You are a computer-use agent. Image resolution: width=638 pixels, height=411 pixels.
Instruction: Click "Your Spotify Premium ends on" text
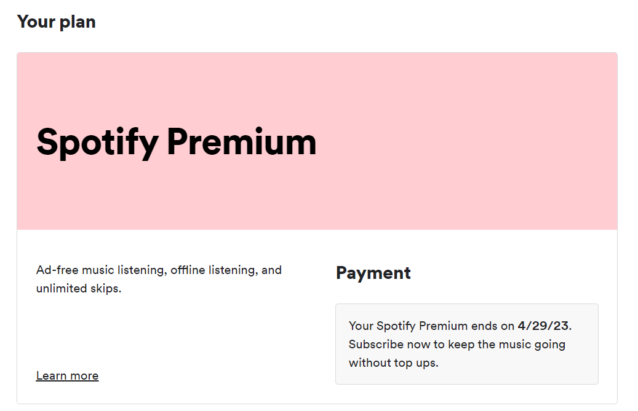coord(431,326)
